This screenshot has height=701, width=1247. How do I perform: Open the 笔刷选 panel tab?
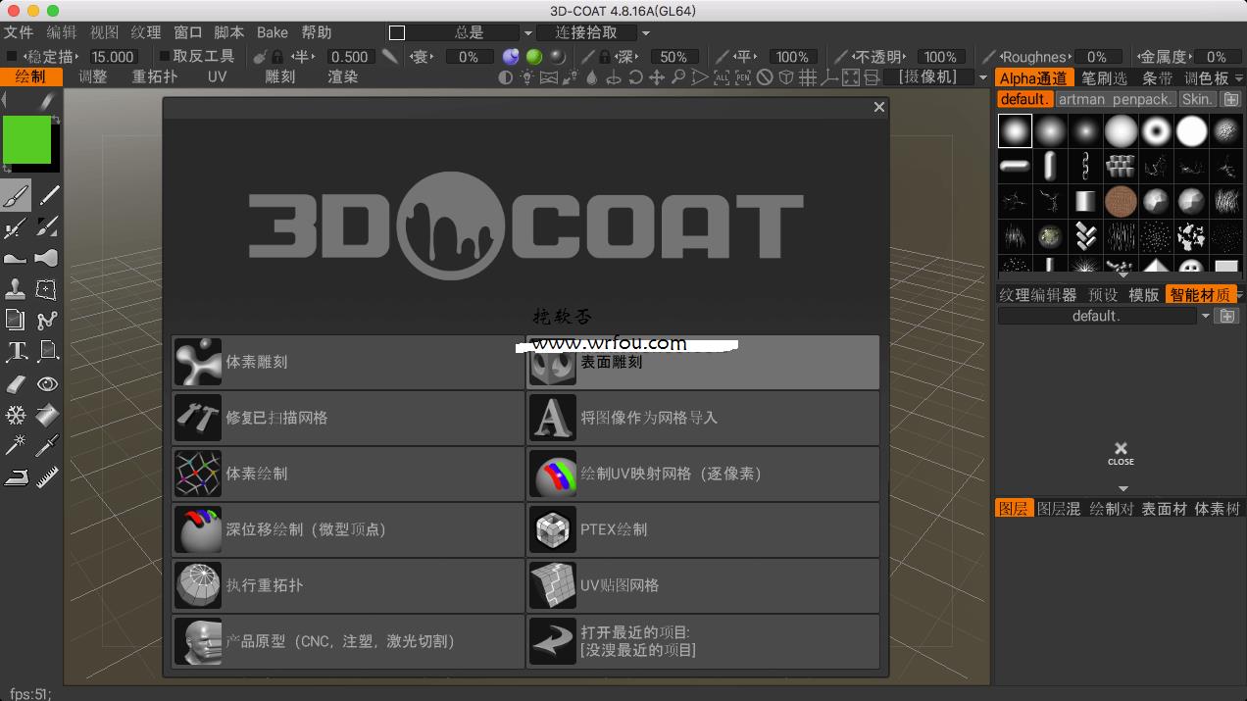(x=1105, y=77)
